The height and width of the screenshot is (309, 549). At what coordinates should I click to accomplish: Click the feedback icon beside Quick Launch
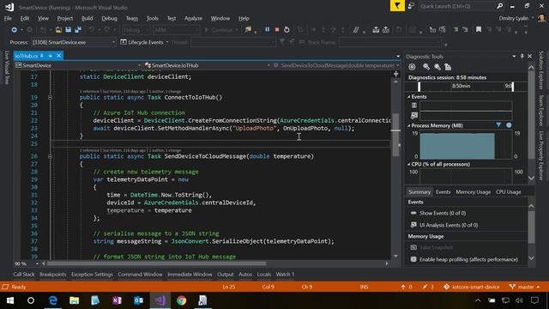(x=411, y=6)
